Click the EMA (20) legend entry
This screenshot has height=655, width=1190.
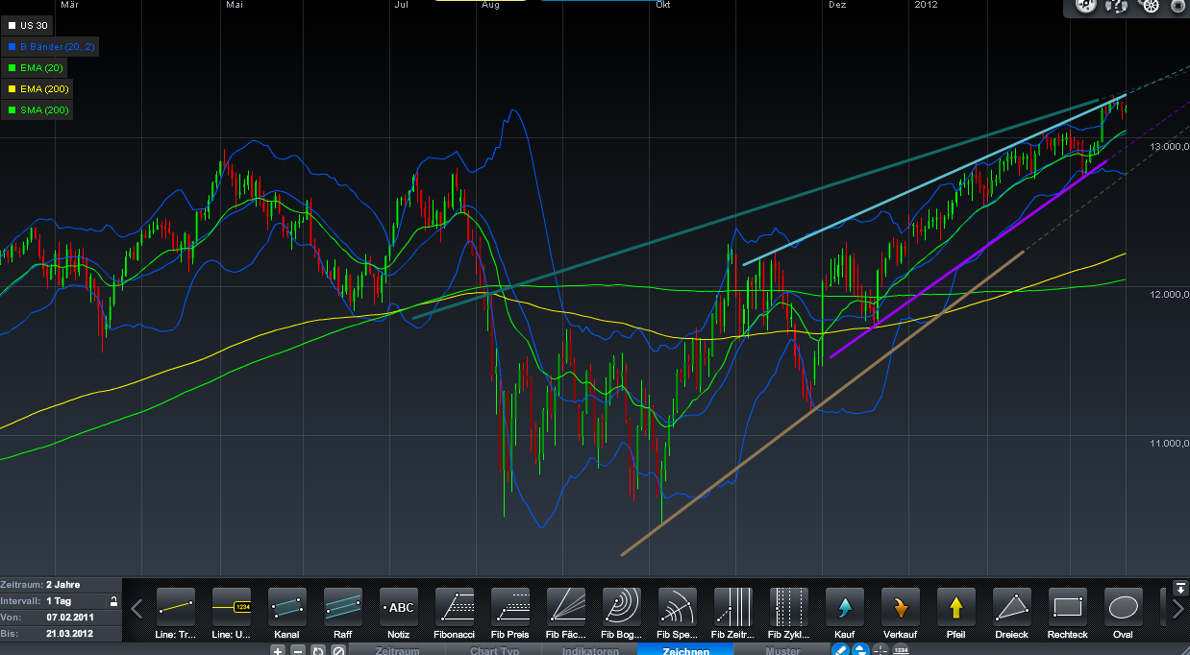pos(36,68)
